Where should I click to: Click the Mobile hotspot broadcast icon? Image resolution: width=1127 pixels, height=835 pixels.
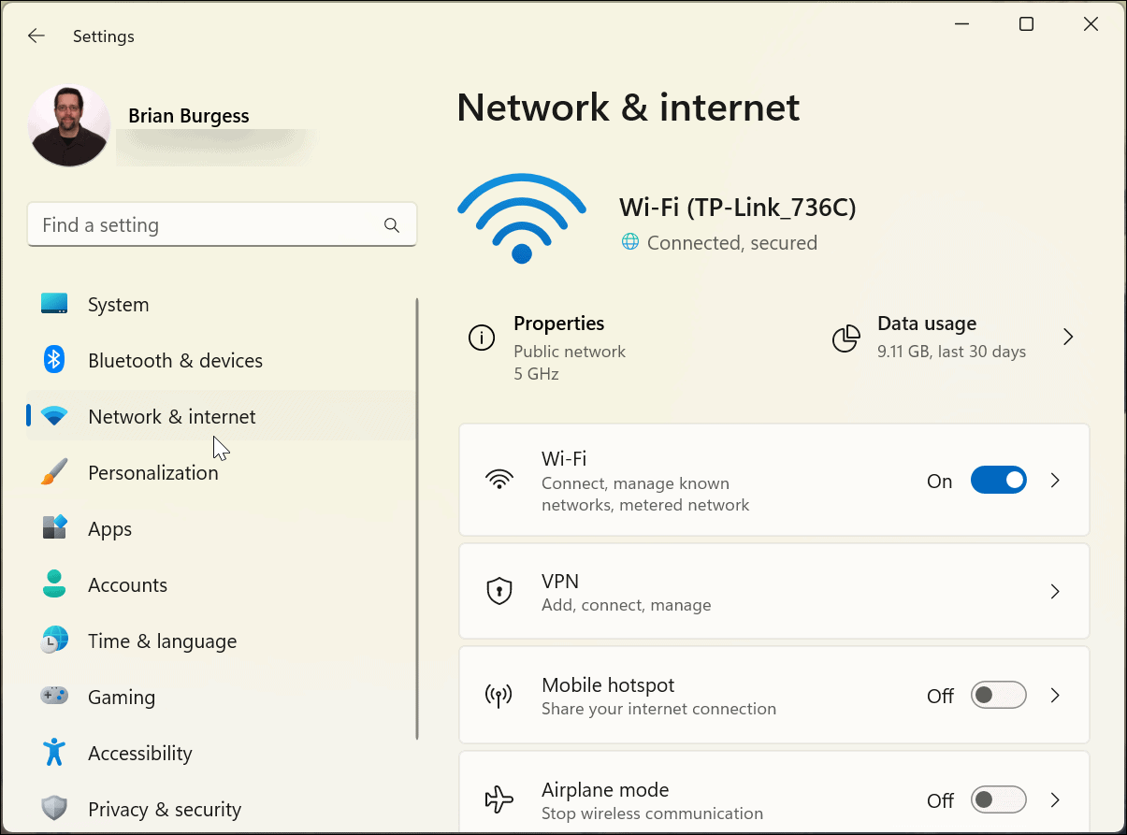[x=498, y=695]
